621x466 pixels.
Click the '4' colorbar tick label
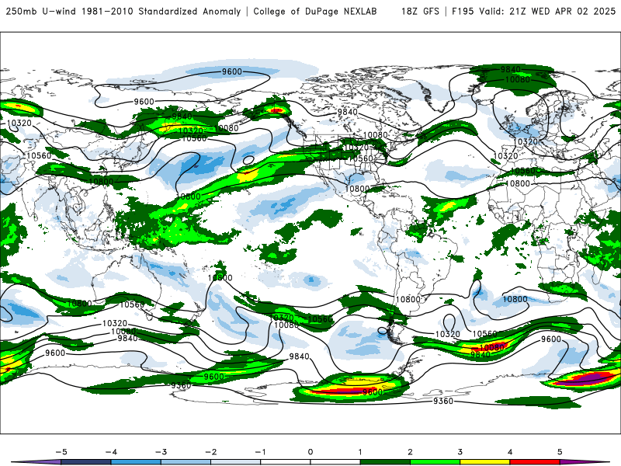pyautogui.click(x=510, y=452)
